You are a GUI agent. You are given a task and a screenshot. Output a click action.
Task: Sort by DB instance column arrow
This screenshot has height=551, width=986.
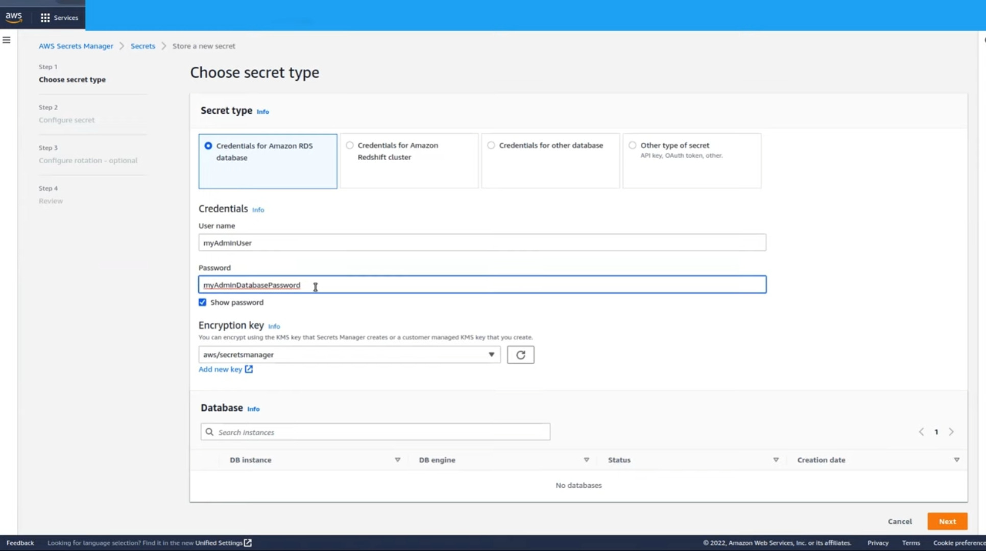click(397, 460)
